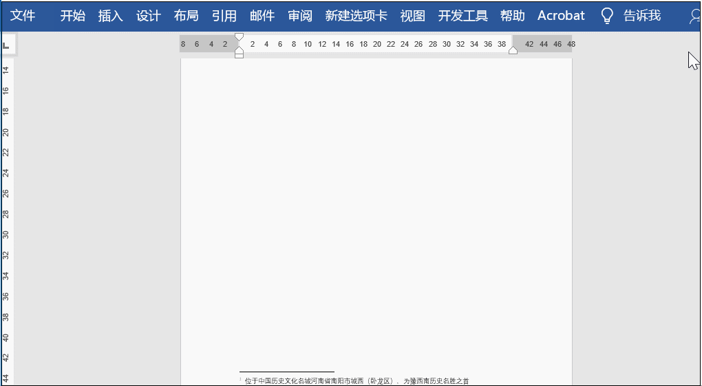
Task: Click the 告诉我 search box
Action: [x=641, y=16]
